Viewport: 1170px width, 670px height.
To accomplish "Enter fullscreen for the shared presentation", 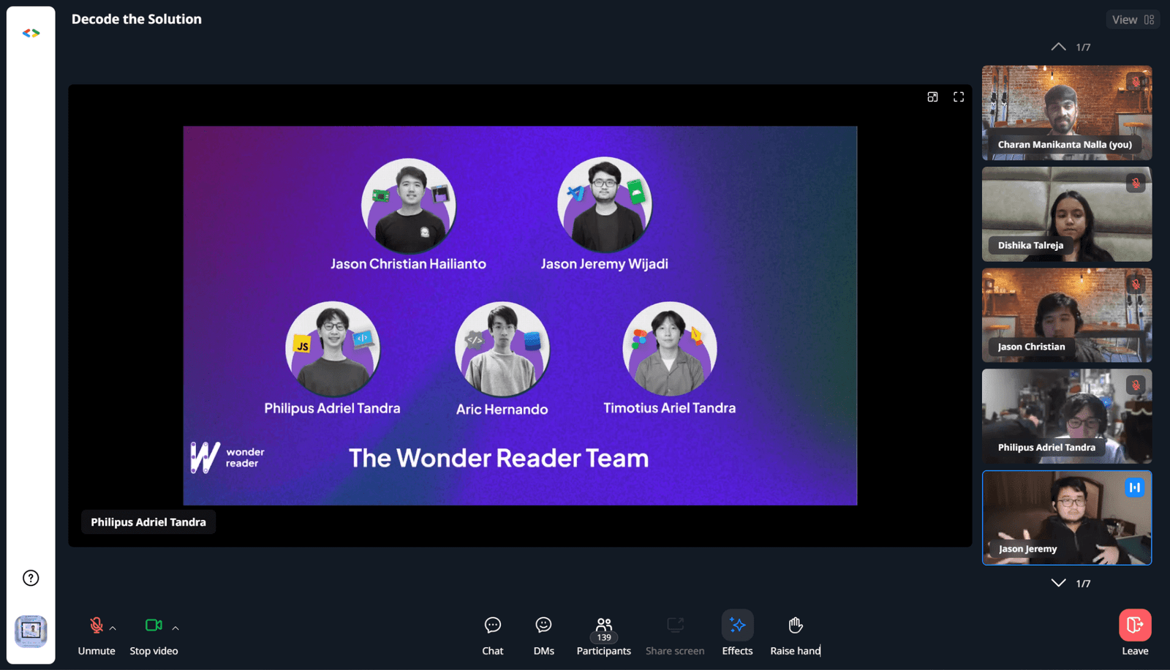I will tap(959, 97).
